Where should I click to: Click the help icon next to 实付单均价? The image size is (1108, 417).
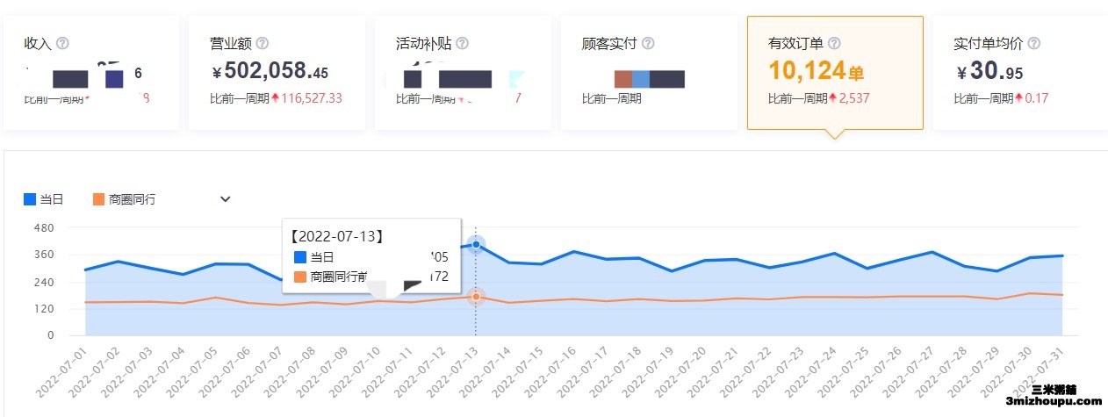pos(1033,43)
